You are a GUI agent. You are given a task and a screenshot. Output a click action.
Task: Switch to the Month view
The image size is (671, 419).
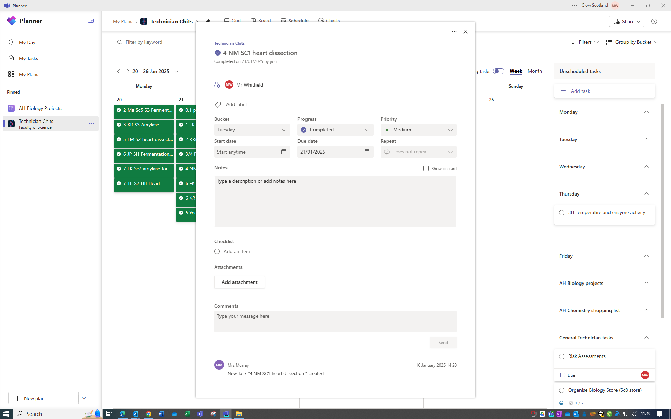(534, 71)
